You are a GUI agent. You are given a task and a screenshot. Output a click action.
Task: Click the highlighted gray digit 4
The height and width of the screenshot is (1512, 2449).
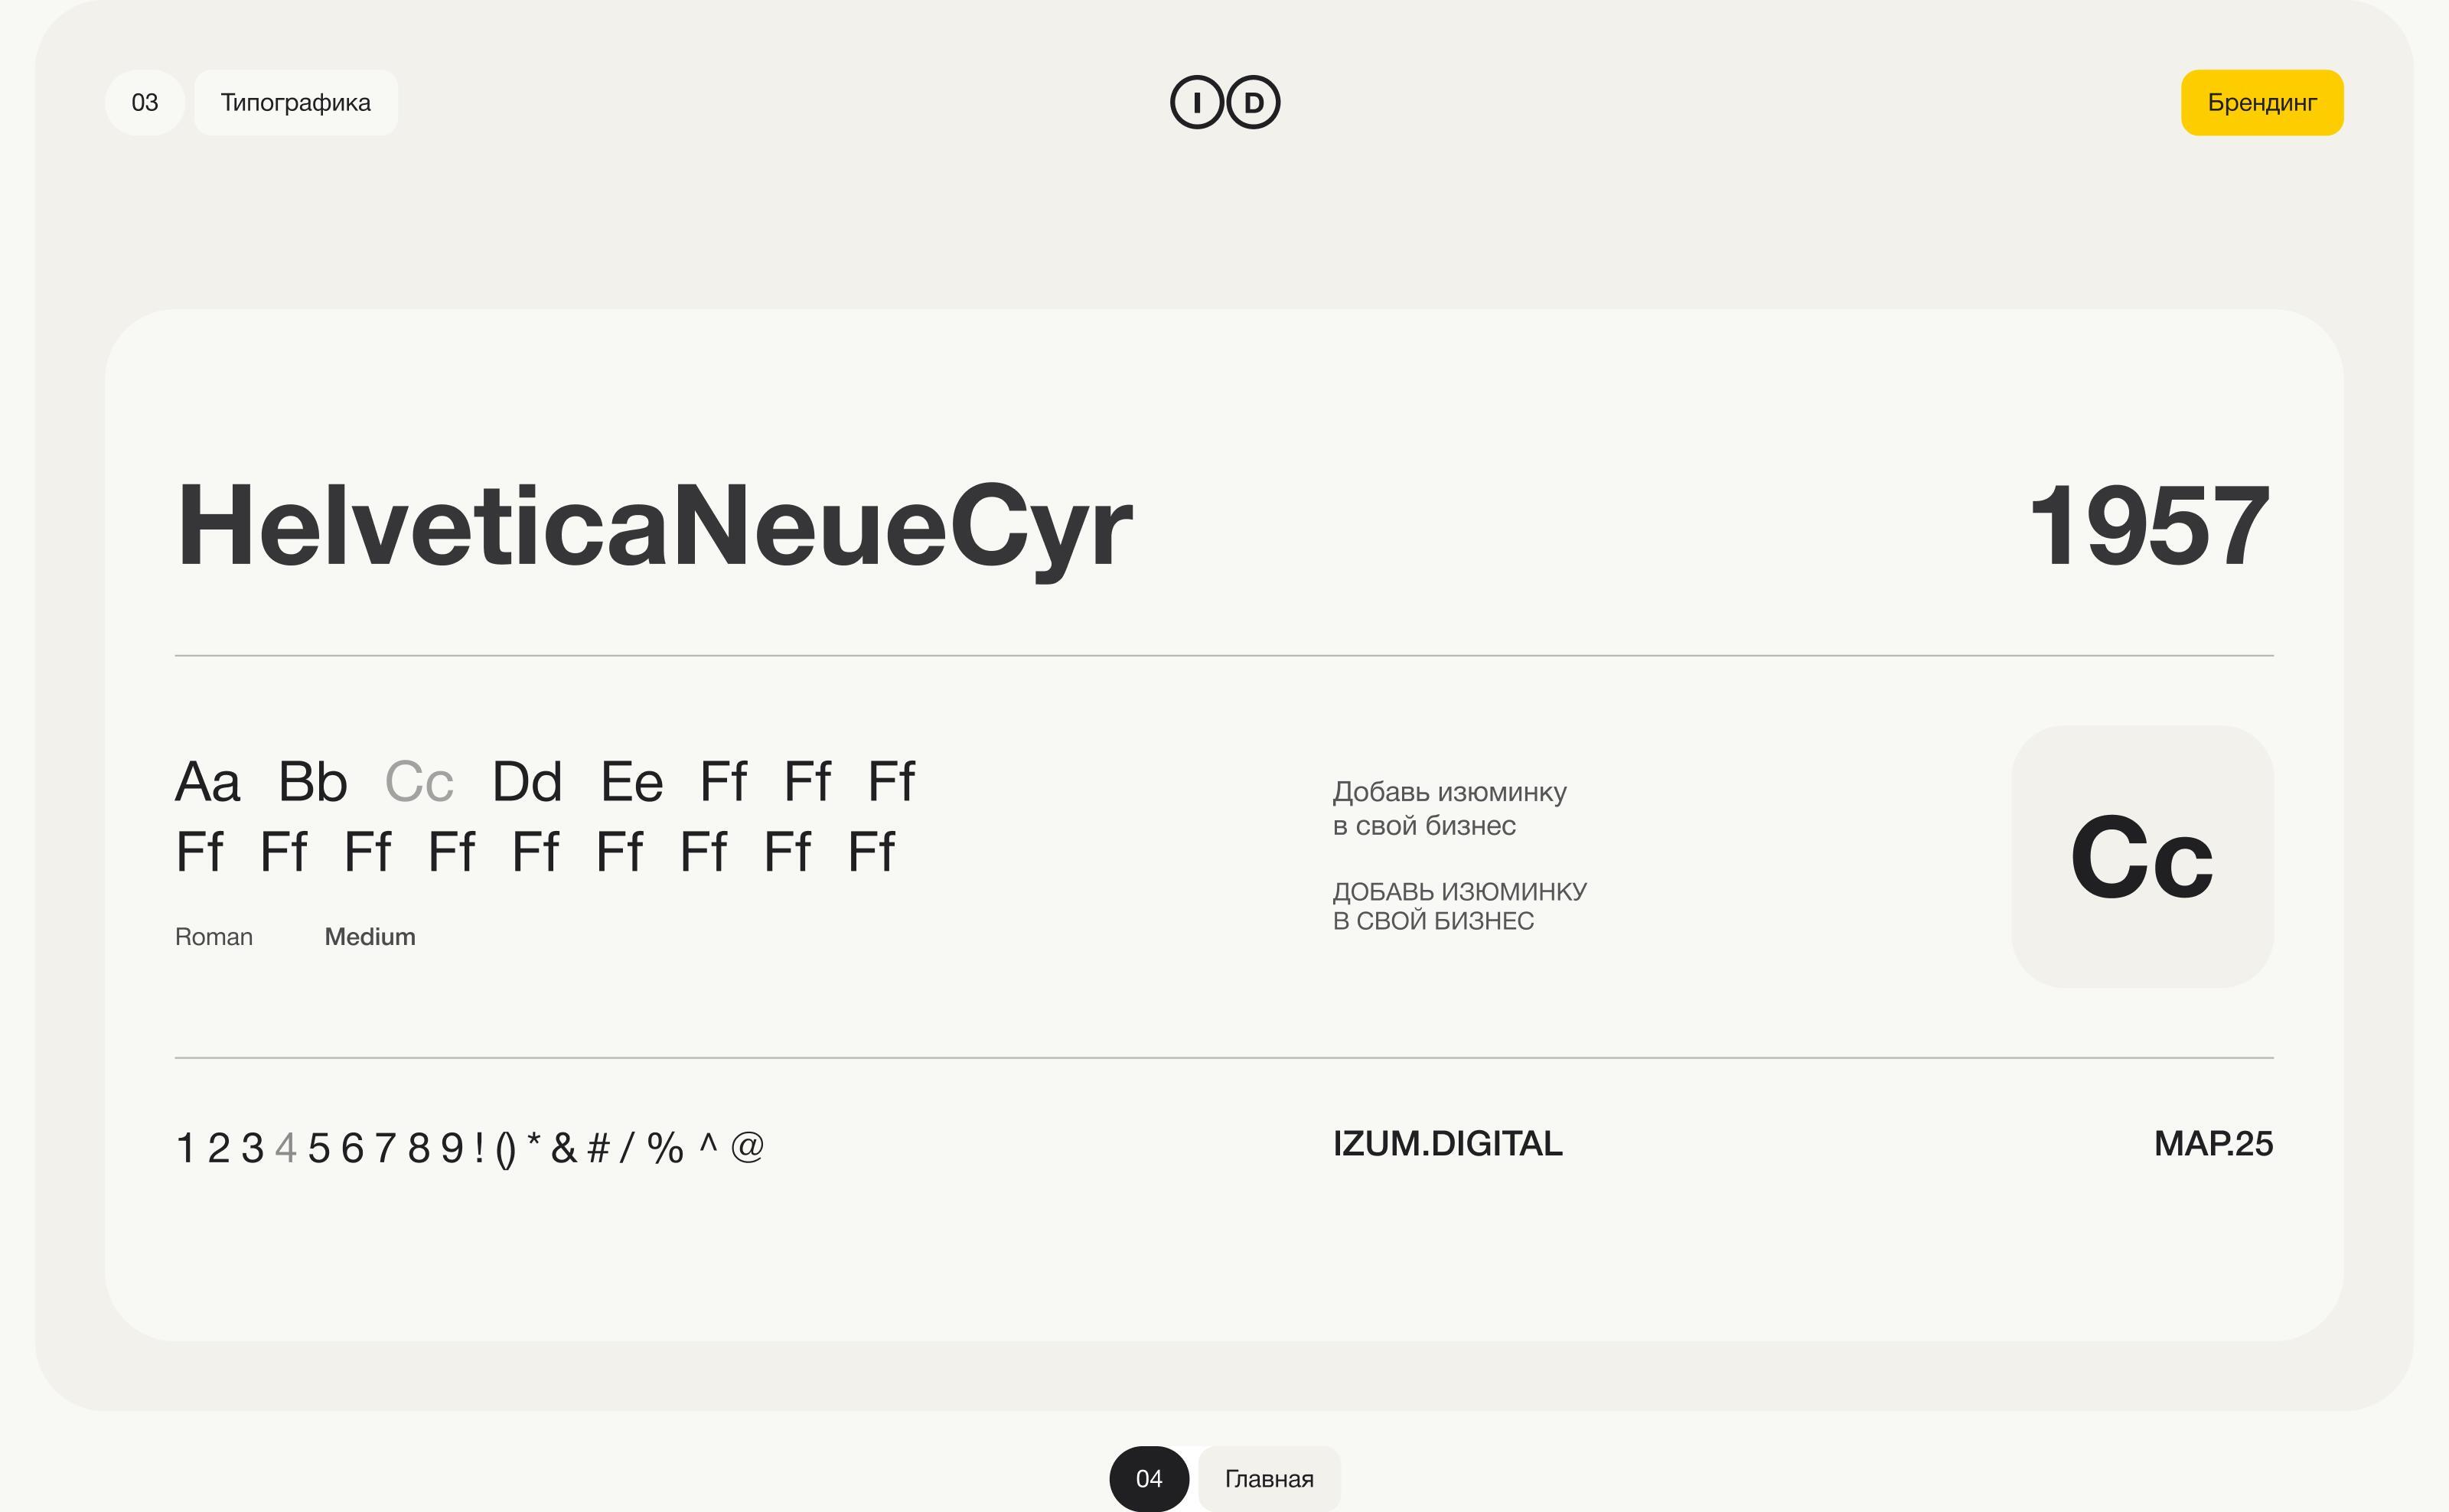click(285, 1148)
